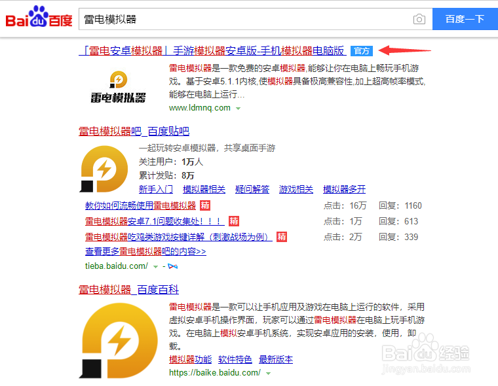Click the blue bowtie icon after tieba.baidu.com
Viewport: 498px width, 386px height.
coord(173,266)
